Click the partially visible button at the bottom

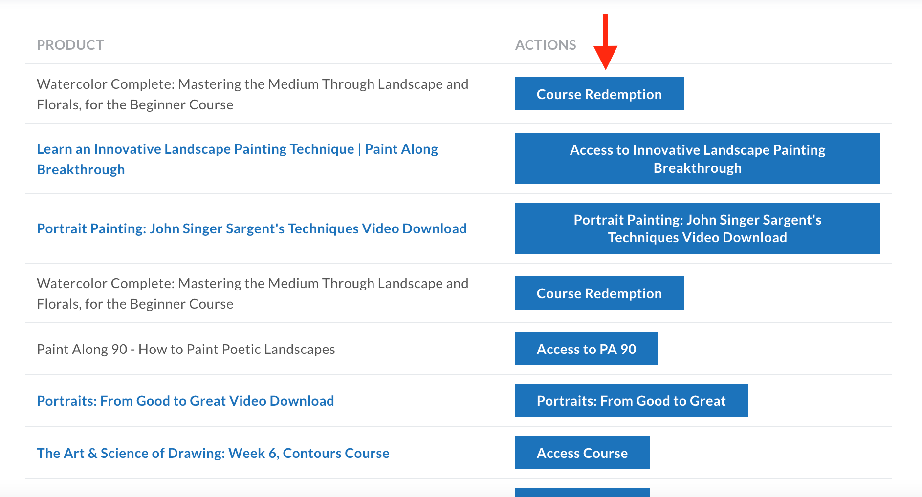pyautogui.click(x=582, y=492)
